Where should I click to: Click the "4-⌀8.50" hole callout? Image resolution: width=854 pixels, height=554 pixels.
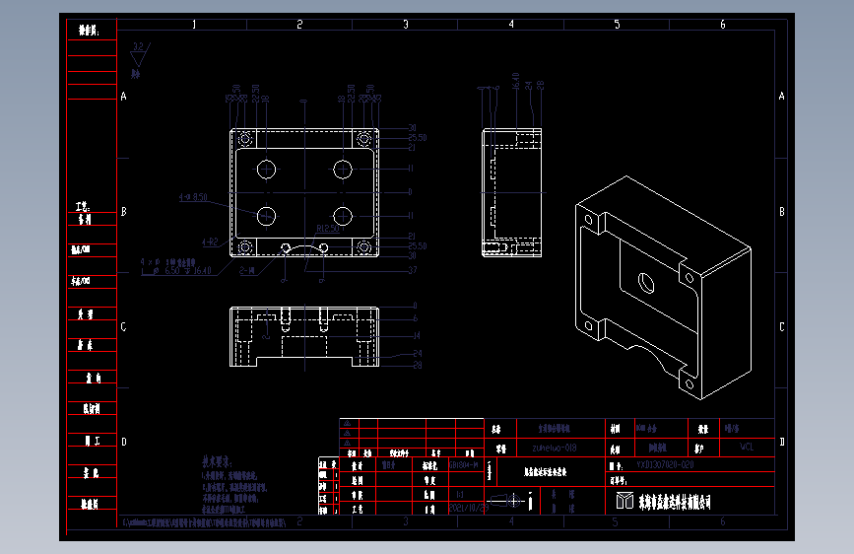193,197
